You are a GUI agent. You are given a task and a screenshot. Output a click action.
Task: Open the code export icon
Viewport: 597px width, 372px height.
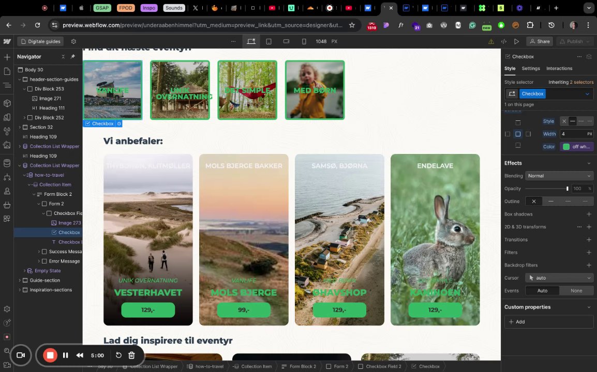(x=504, y=41)
